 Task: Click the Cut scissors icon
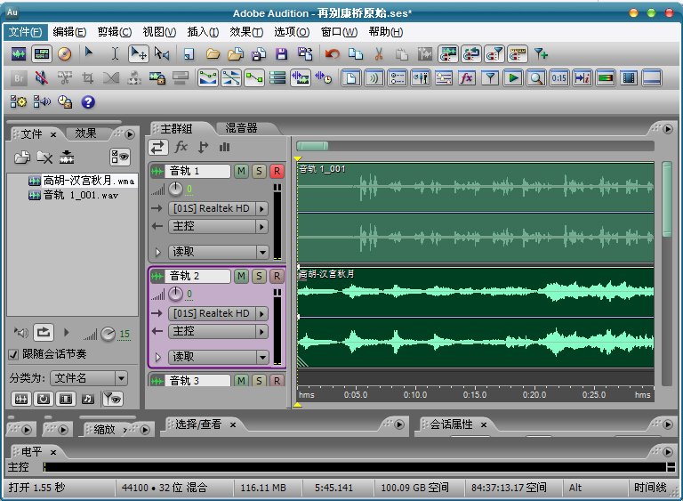click(x=379, y=54)
